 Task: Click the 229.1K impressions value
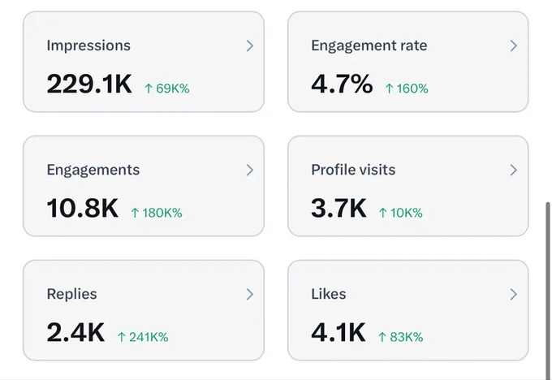click(89, 84)
